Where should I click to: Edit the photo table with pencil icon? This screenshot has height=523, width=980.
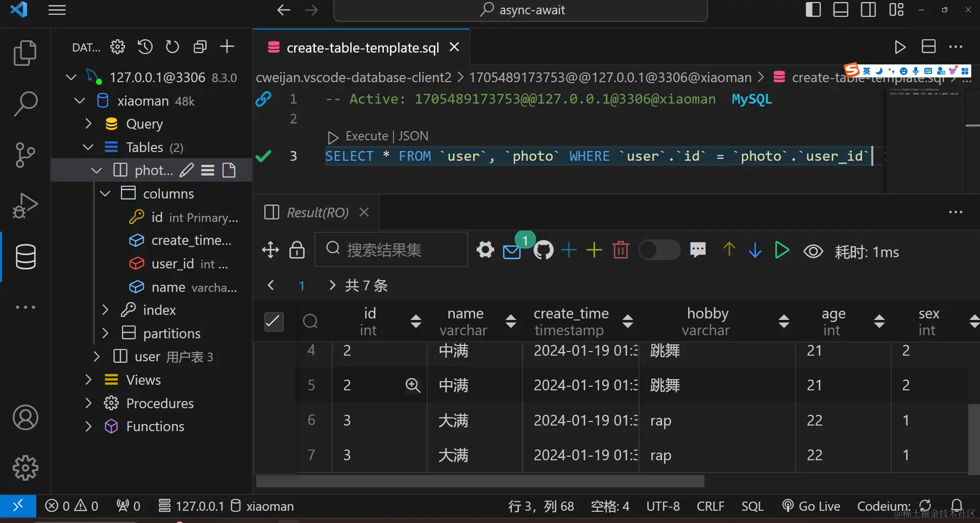[x=187, y=170]
